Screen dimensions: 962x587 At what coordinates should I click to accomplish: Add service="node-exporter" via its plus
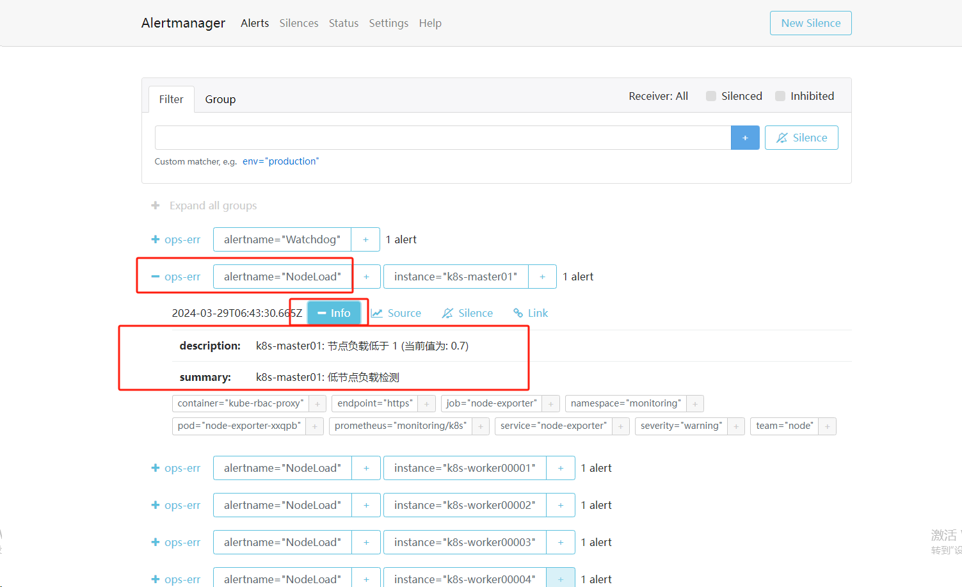coord(621,426)
